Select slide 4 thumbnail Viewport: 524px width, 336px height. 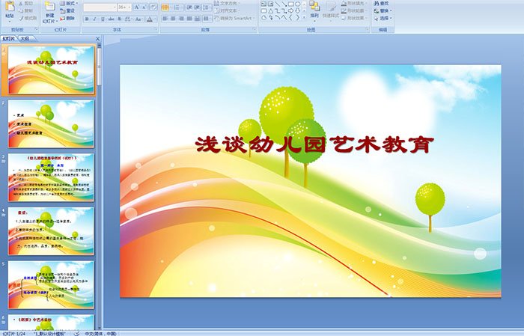click(x=51, y=231)
